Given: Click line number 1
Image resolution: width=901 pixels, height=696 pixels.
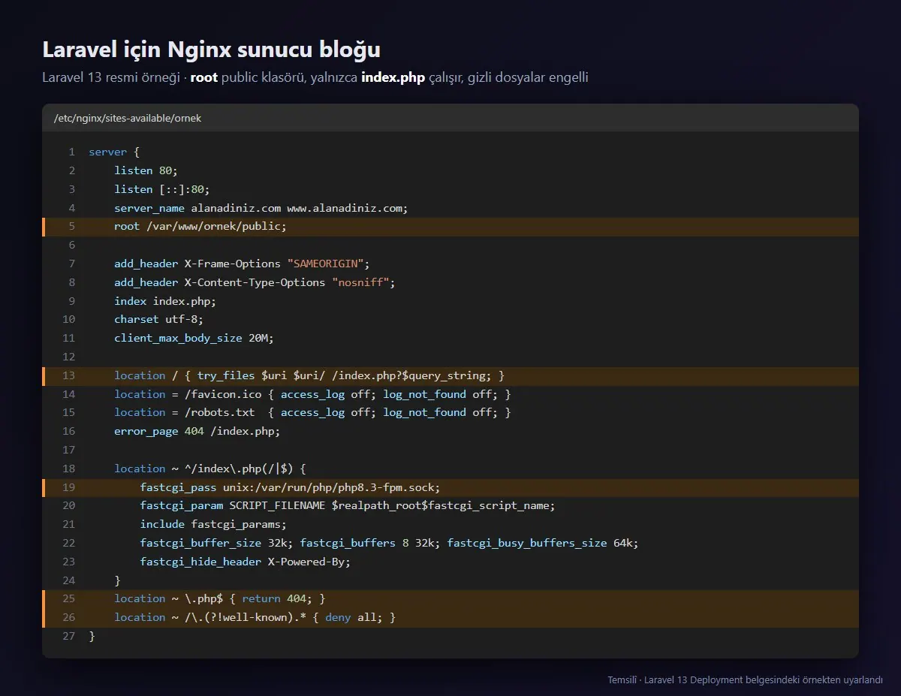Looking at the screenshot, I should [72, 152].
